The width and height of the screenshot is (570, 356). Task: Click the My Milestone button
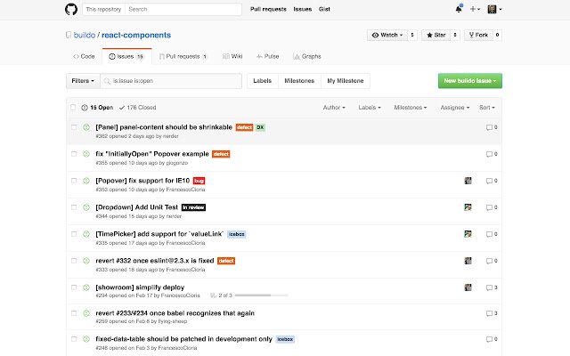(346, 81)
